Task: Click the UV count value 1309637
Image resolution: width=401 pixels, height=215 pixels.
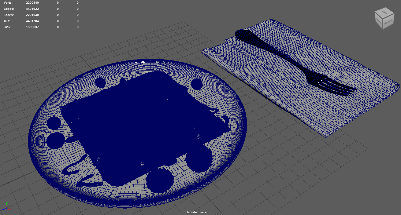Action: coord(32,27)
